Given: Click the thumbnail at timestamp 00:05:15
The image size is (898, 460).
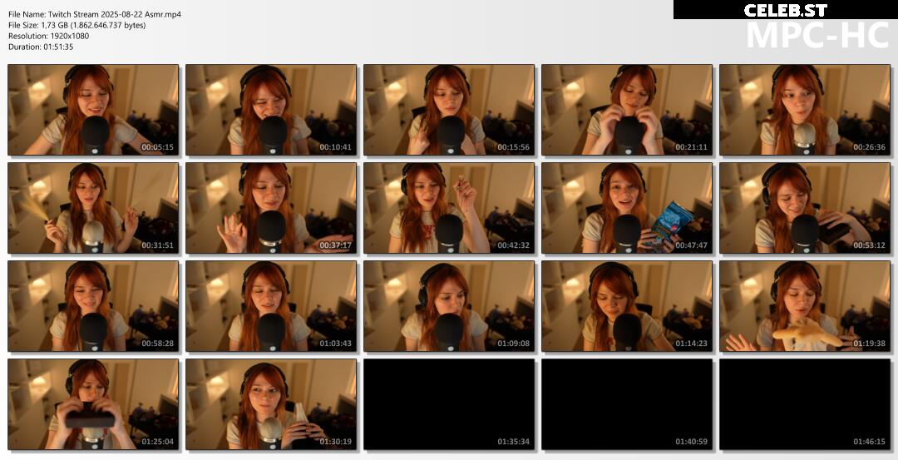Looking at the screenshot, I should [x=93, y=110].
